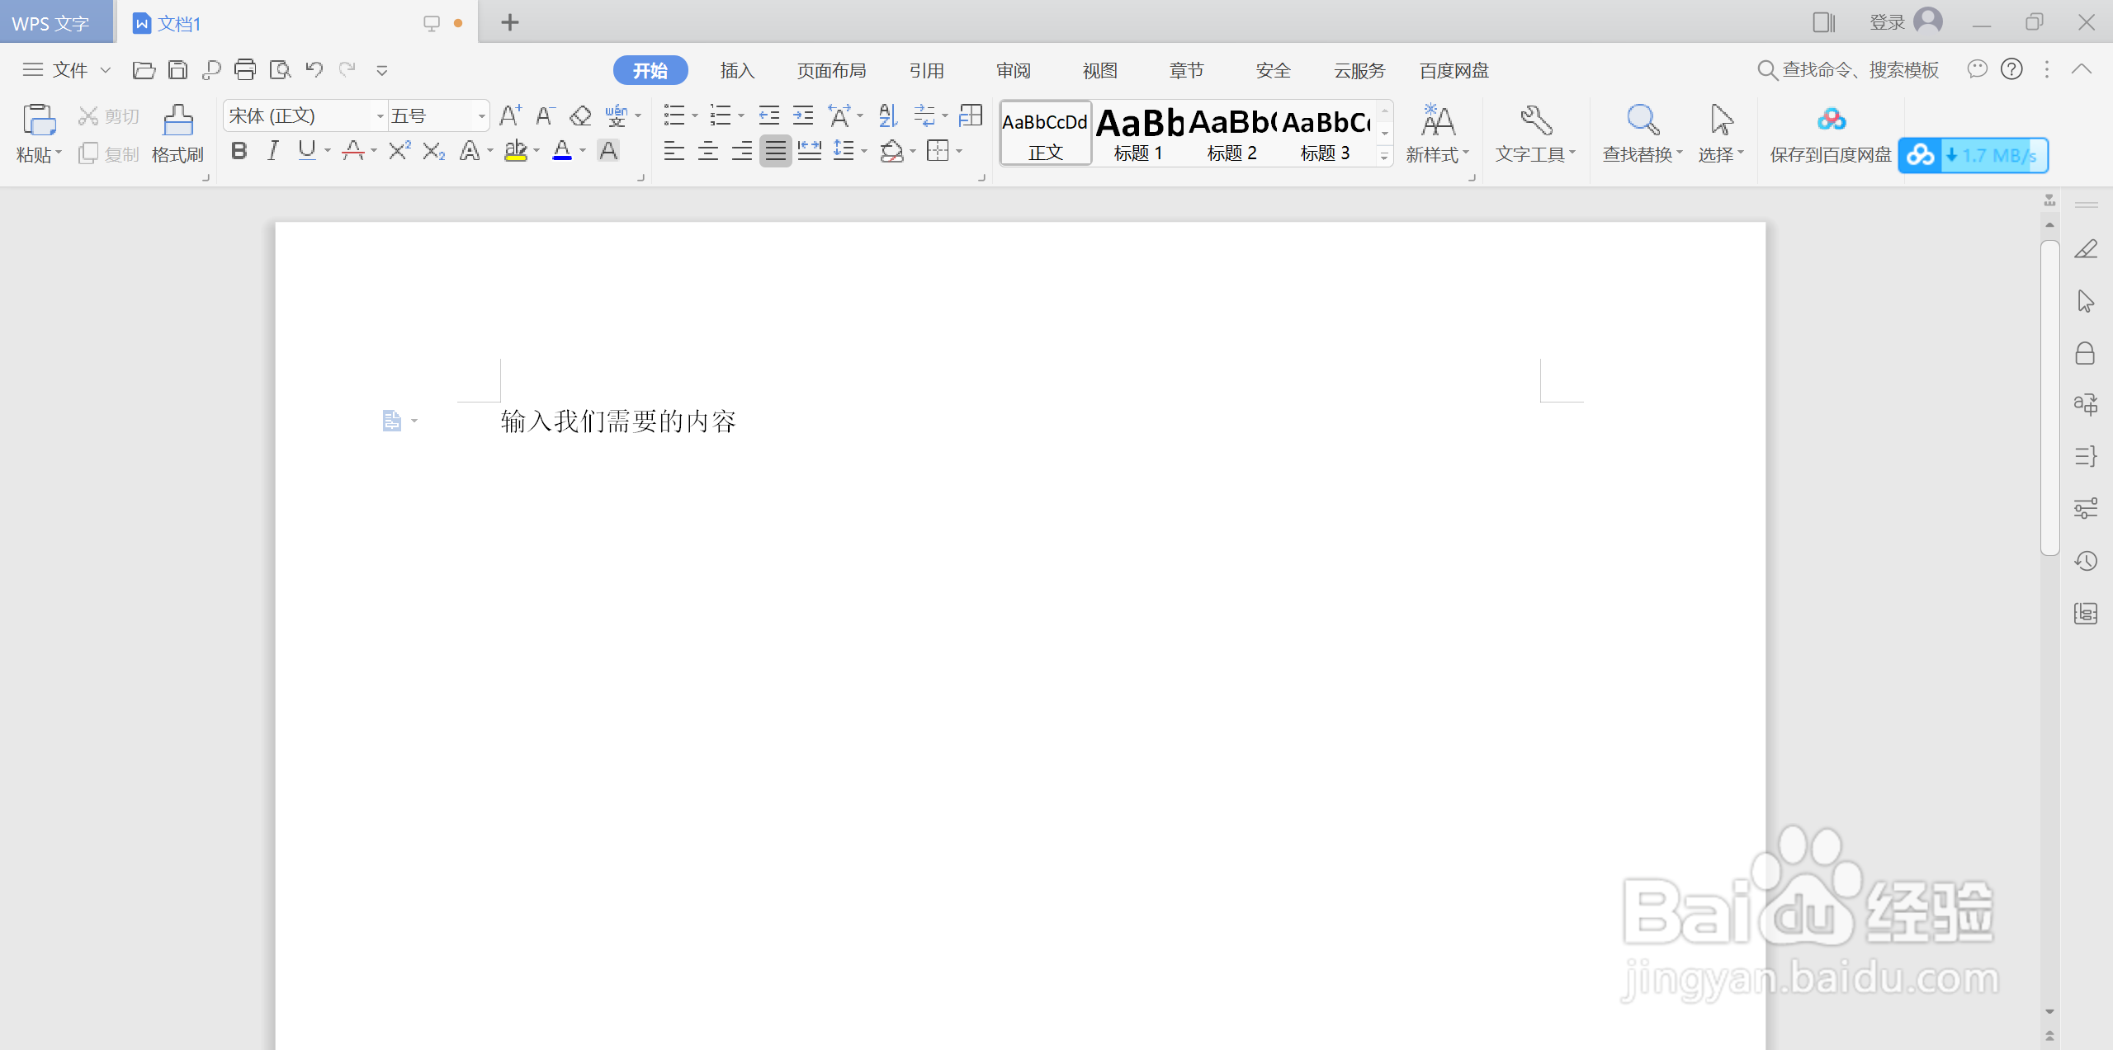2113x1050 pixels.
Task: Toggle bold formatting with B button
Action: pyautogui.click(x=239, y=151)
